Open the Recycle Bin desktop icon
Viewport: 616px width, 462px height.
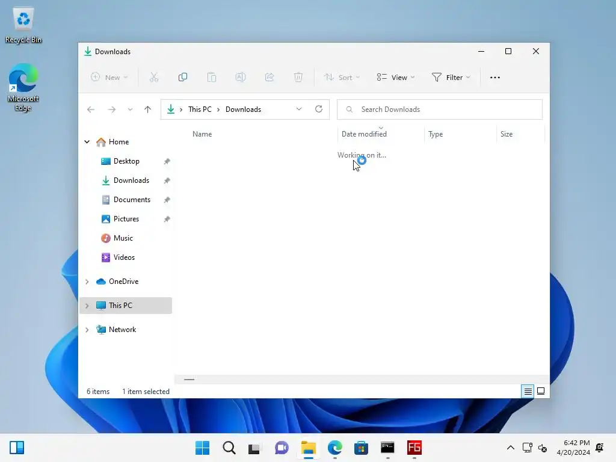(23, 25)
